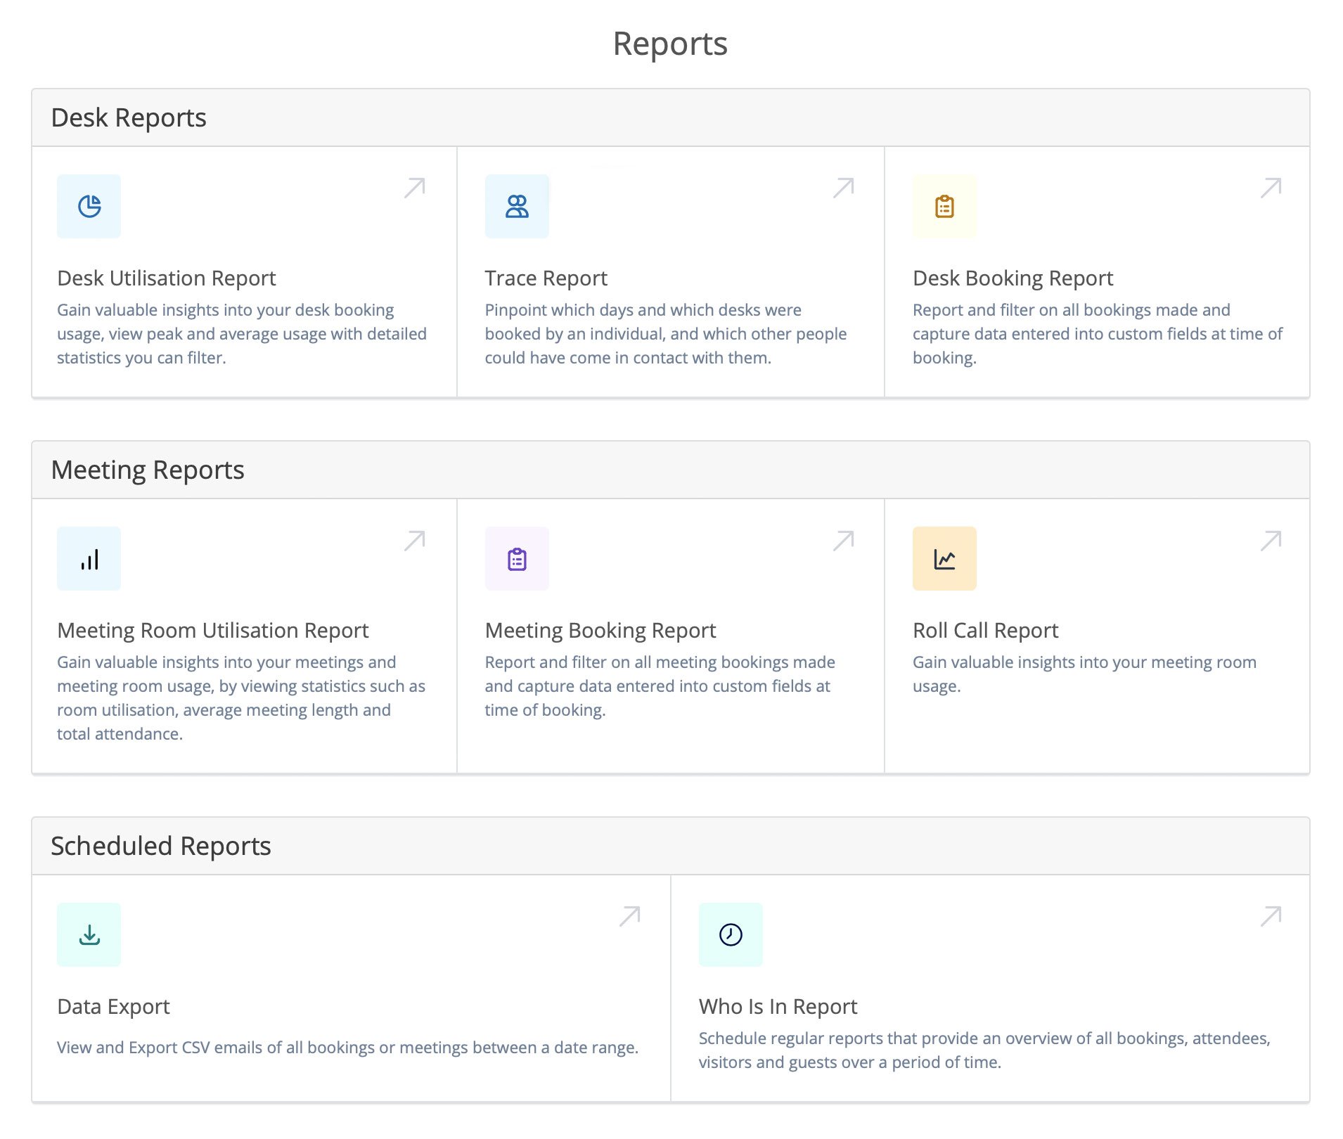Click the Reports page title

(x=670, y=43)
